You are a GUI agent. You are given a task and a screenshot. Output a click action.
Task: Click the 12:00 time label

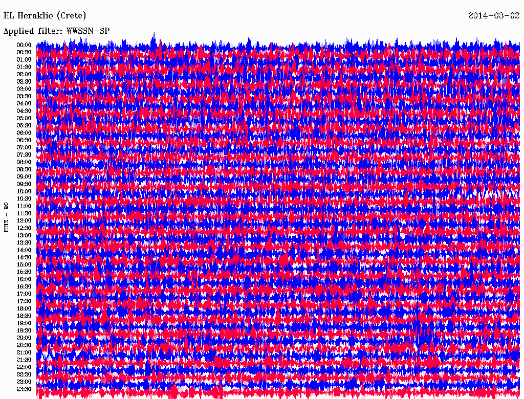24,220
